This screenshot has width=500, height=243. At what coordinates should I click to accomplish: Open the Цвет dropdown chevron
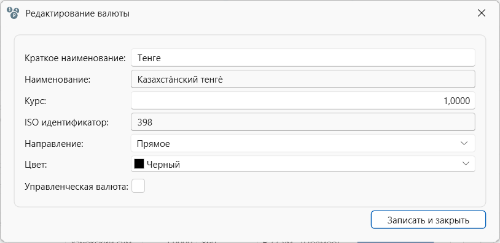coord(465,163)
